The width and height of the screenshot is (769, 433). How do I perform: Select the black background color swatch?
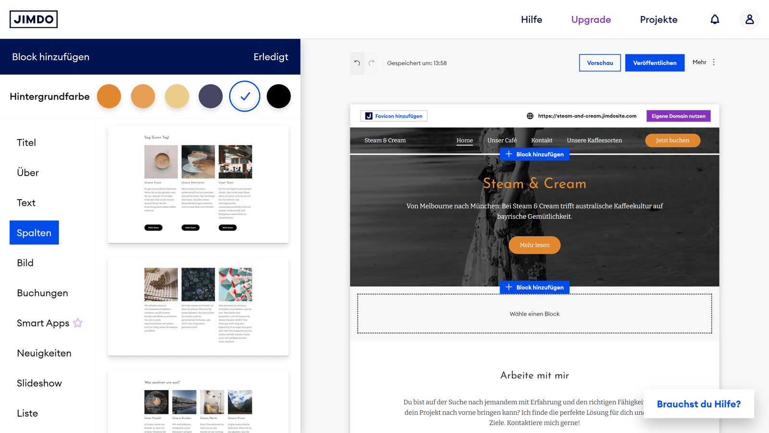coord(279,96)
